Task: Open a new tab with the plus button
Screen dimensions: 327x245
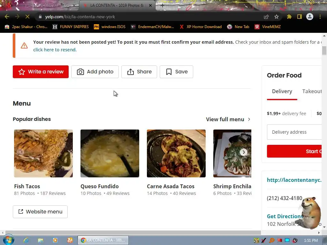Action: click(163, 5)
